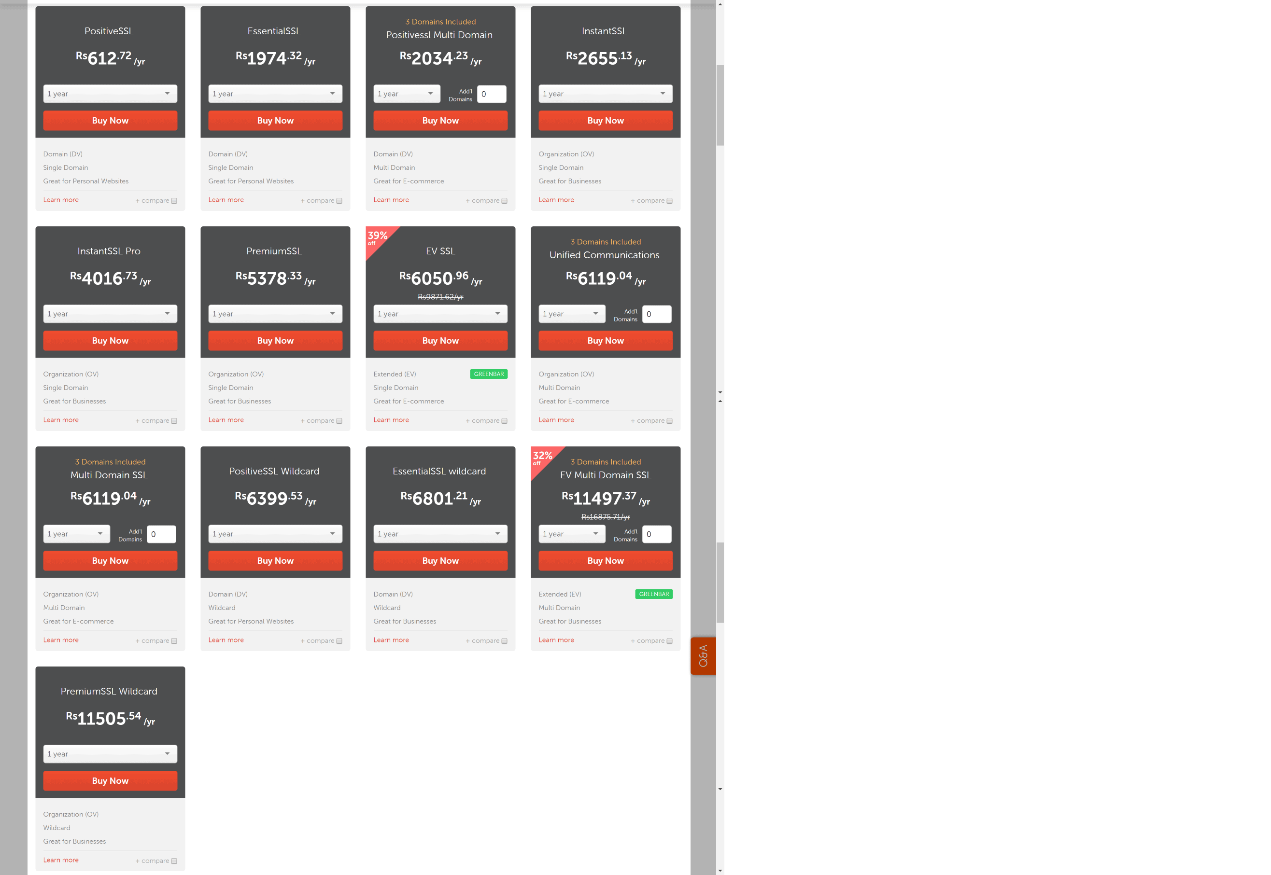Open year dropdown on PremiumSSL card
1271x875 pixels.
[x=274, y=314]
